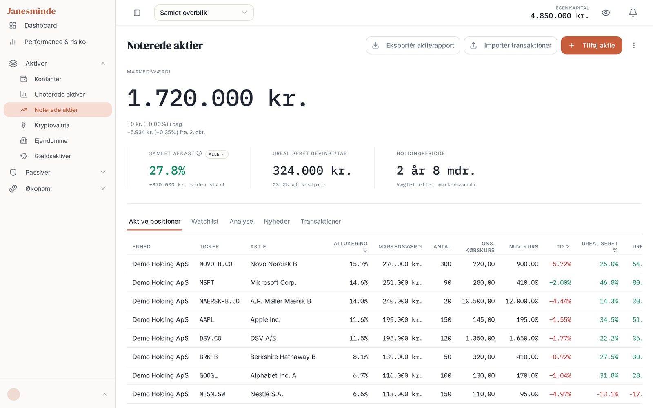This screenshot has width=653, height=408.
Task: Switch to the Watchlist tab
Action: click(205, 221)
